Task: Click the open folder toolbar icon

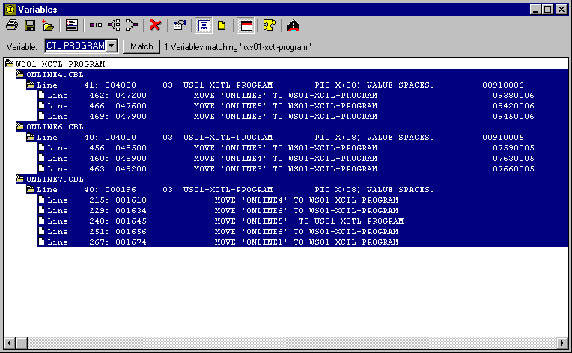Action: coord(48,25)
